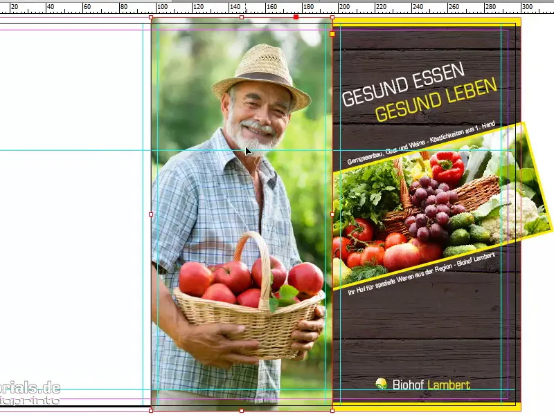The width and height of the screenshot is (554, 415).
Task: Click the bottom-right handle of selected photo frame
Action: [332, 411]
